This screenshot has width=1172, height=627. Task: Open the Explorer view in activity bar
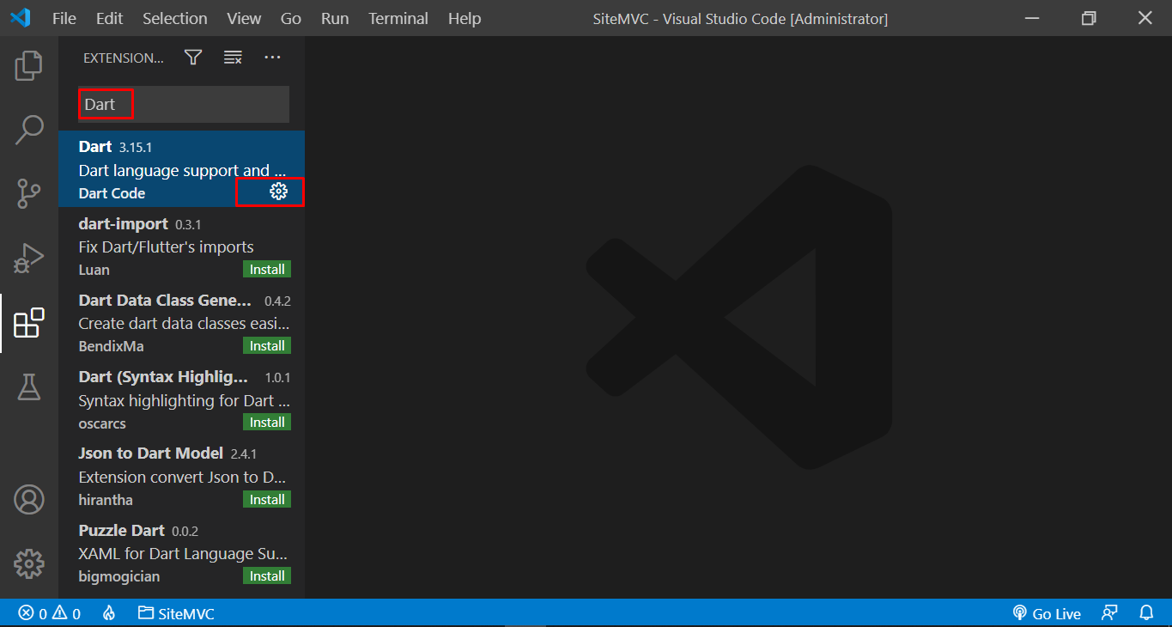click(28, 65)
